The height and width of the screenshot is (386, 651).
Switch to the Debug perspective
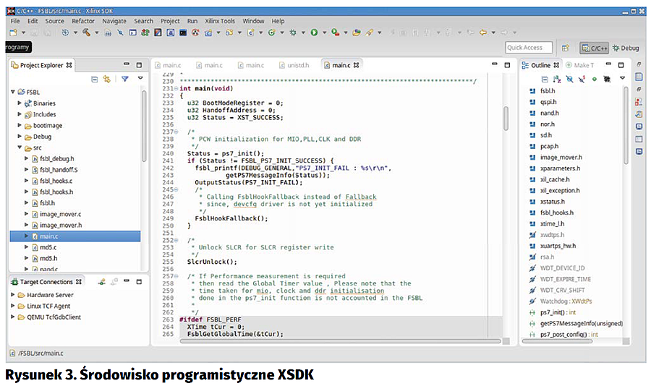click(626, 48)
